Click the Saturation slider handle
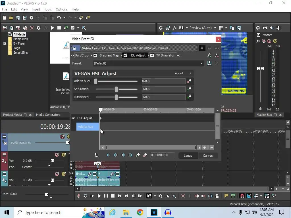 point(116,89)
